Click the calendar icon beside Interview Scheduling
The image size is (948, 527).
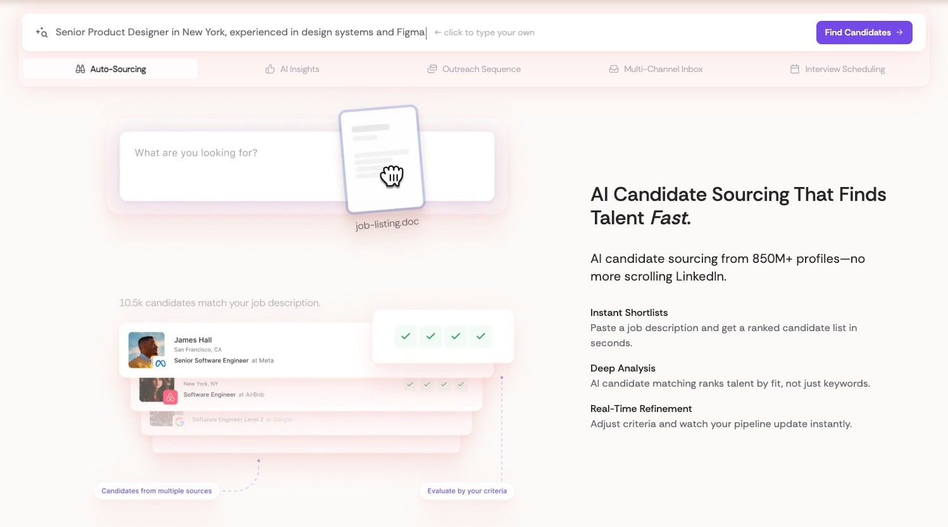coord(795,69)
